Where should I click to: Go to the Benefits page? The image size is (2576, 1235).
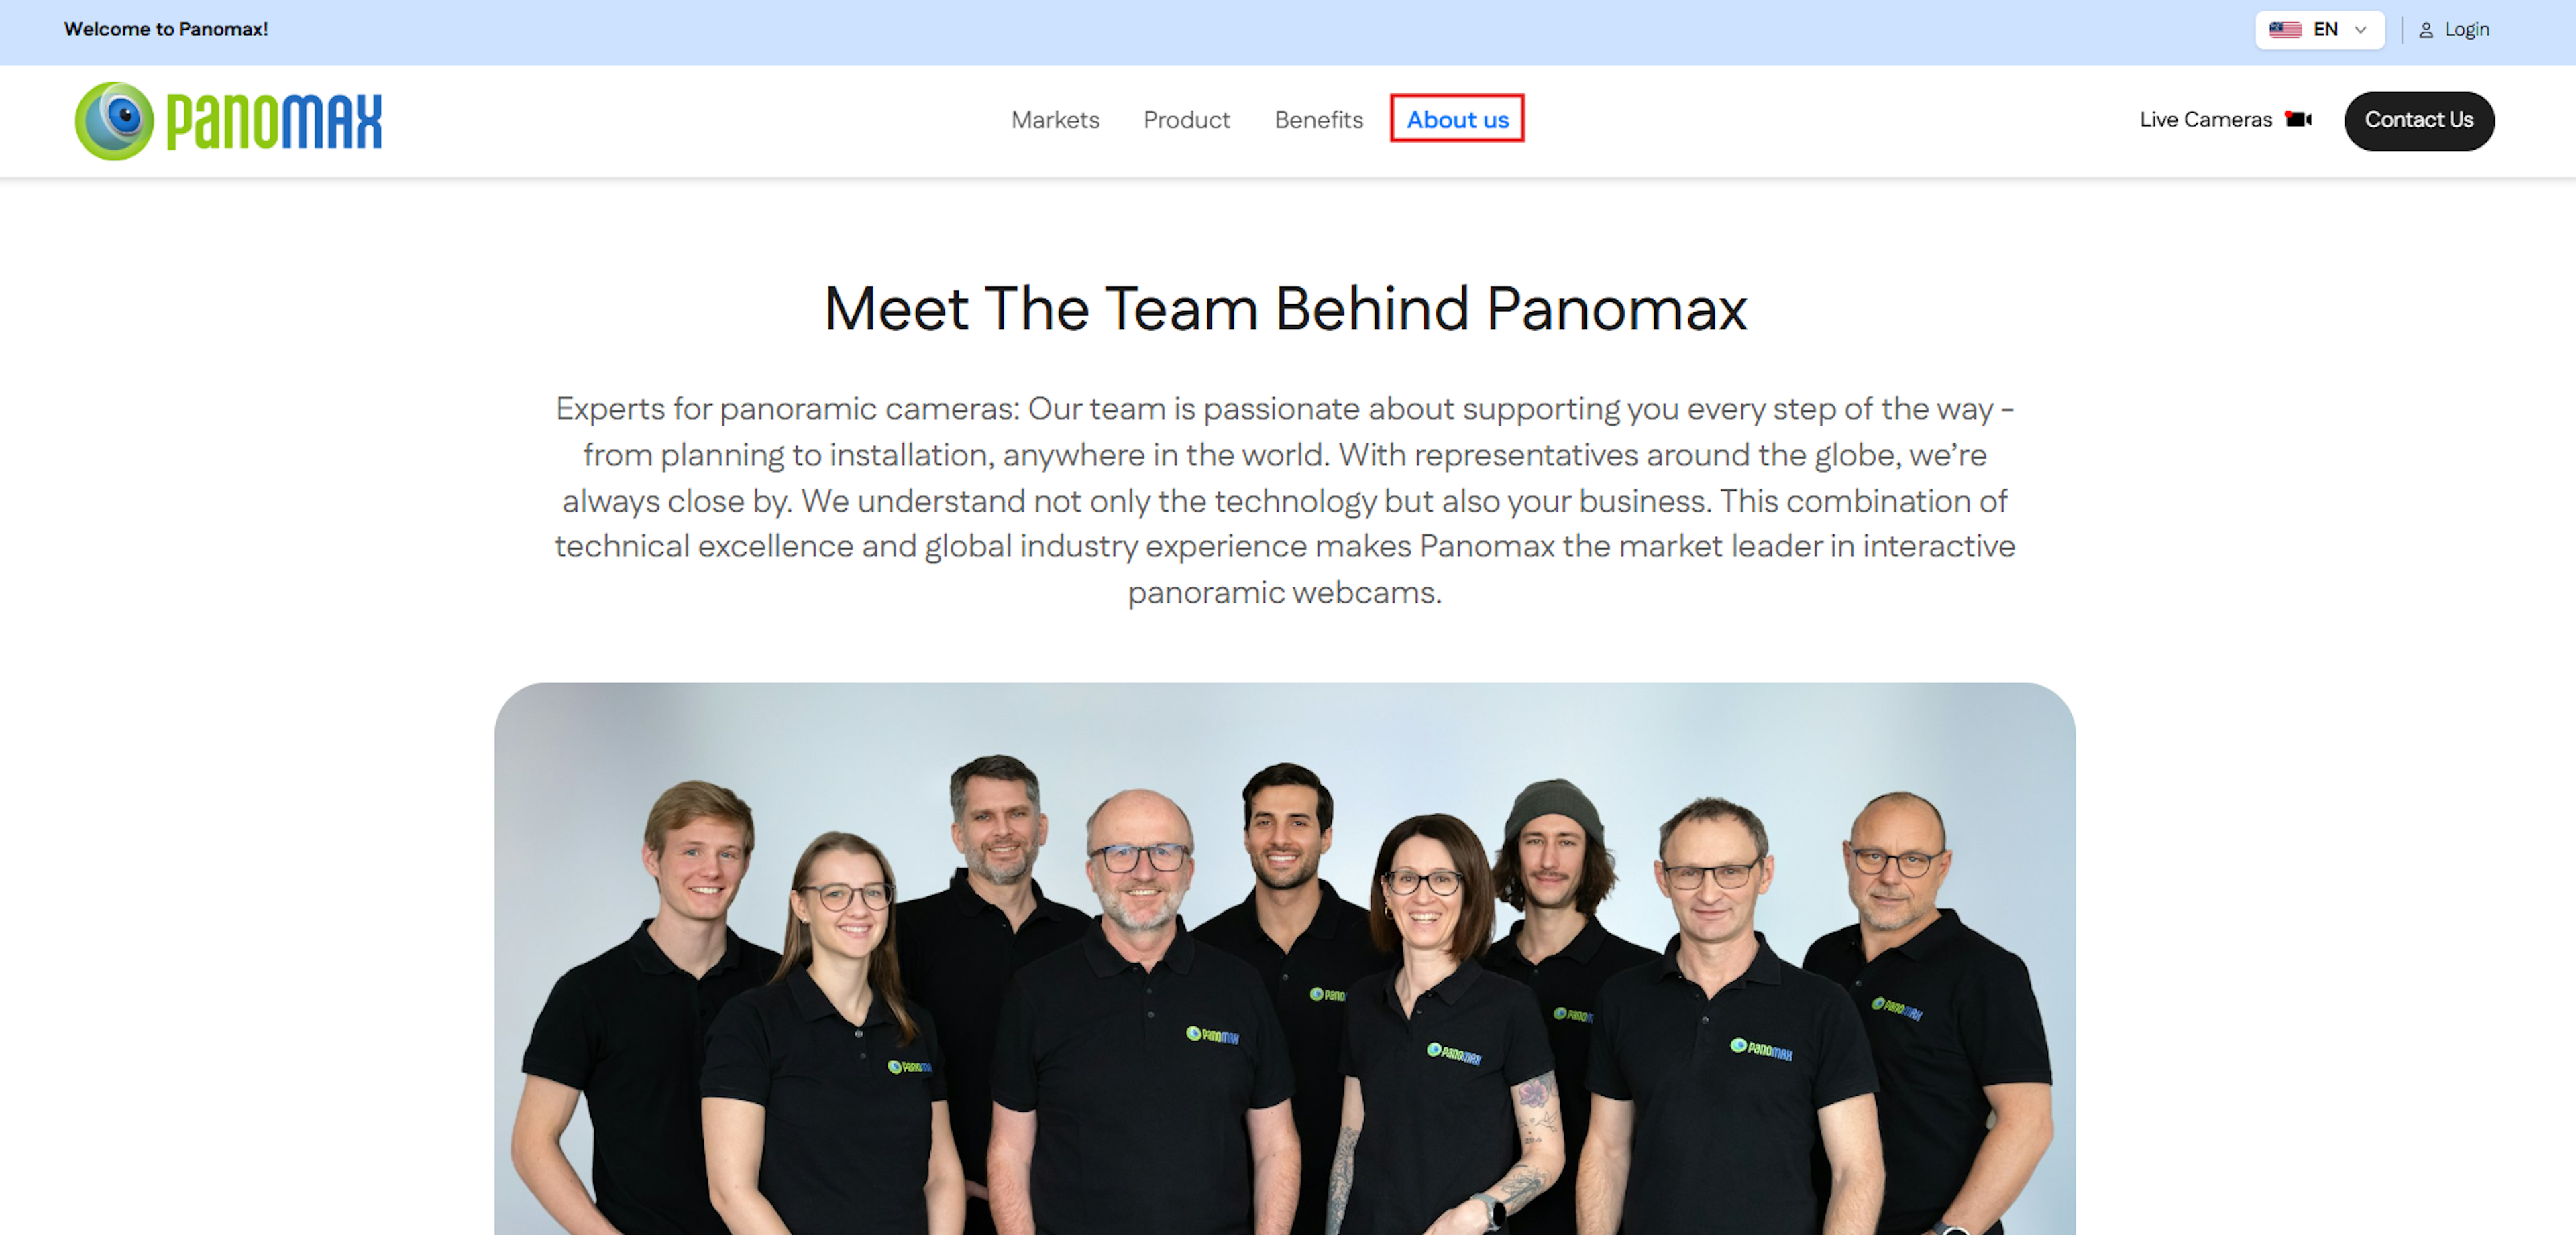tap(1318, 120)
